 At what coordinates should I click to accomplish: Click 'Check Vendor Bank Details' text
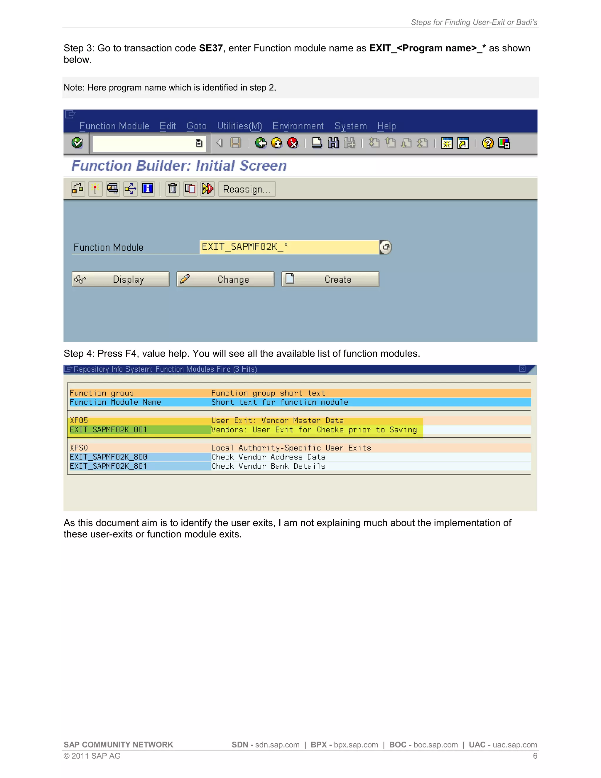click(x=269, y=466)
